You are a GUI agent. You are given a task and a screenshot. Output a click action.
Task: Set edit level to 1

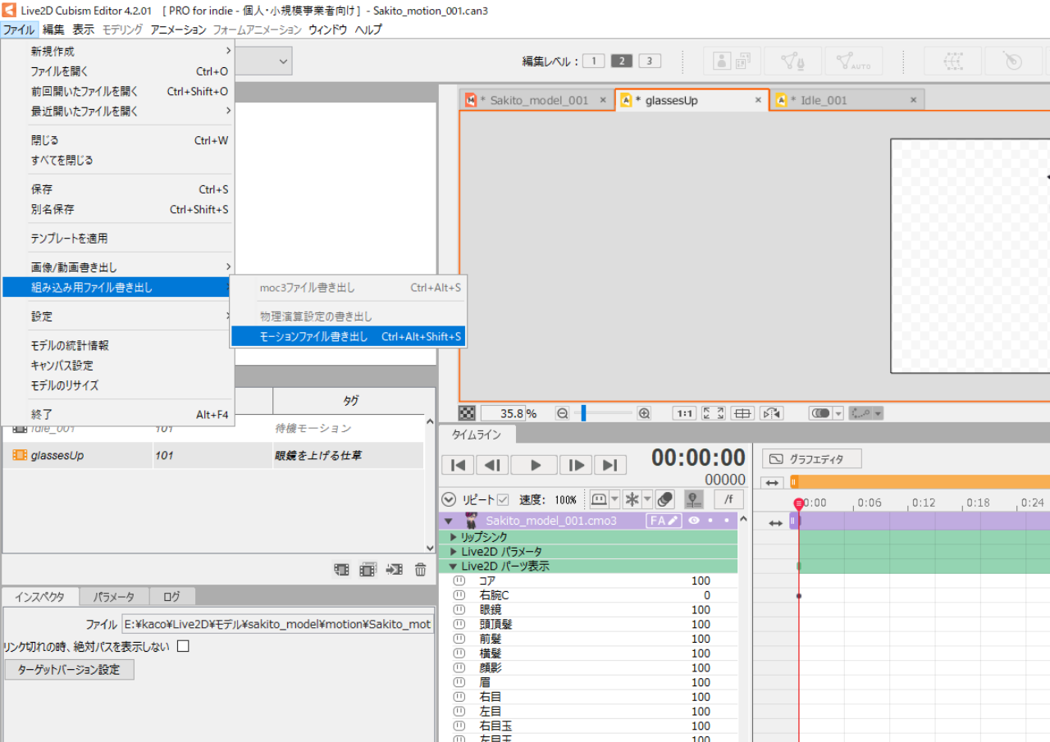coord(594,61)
